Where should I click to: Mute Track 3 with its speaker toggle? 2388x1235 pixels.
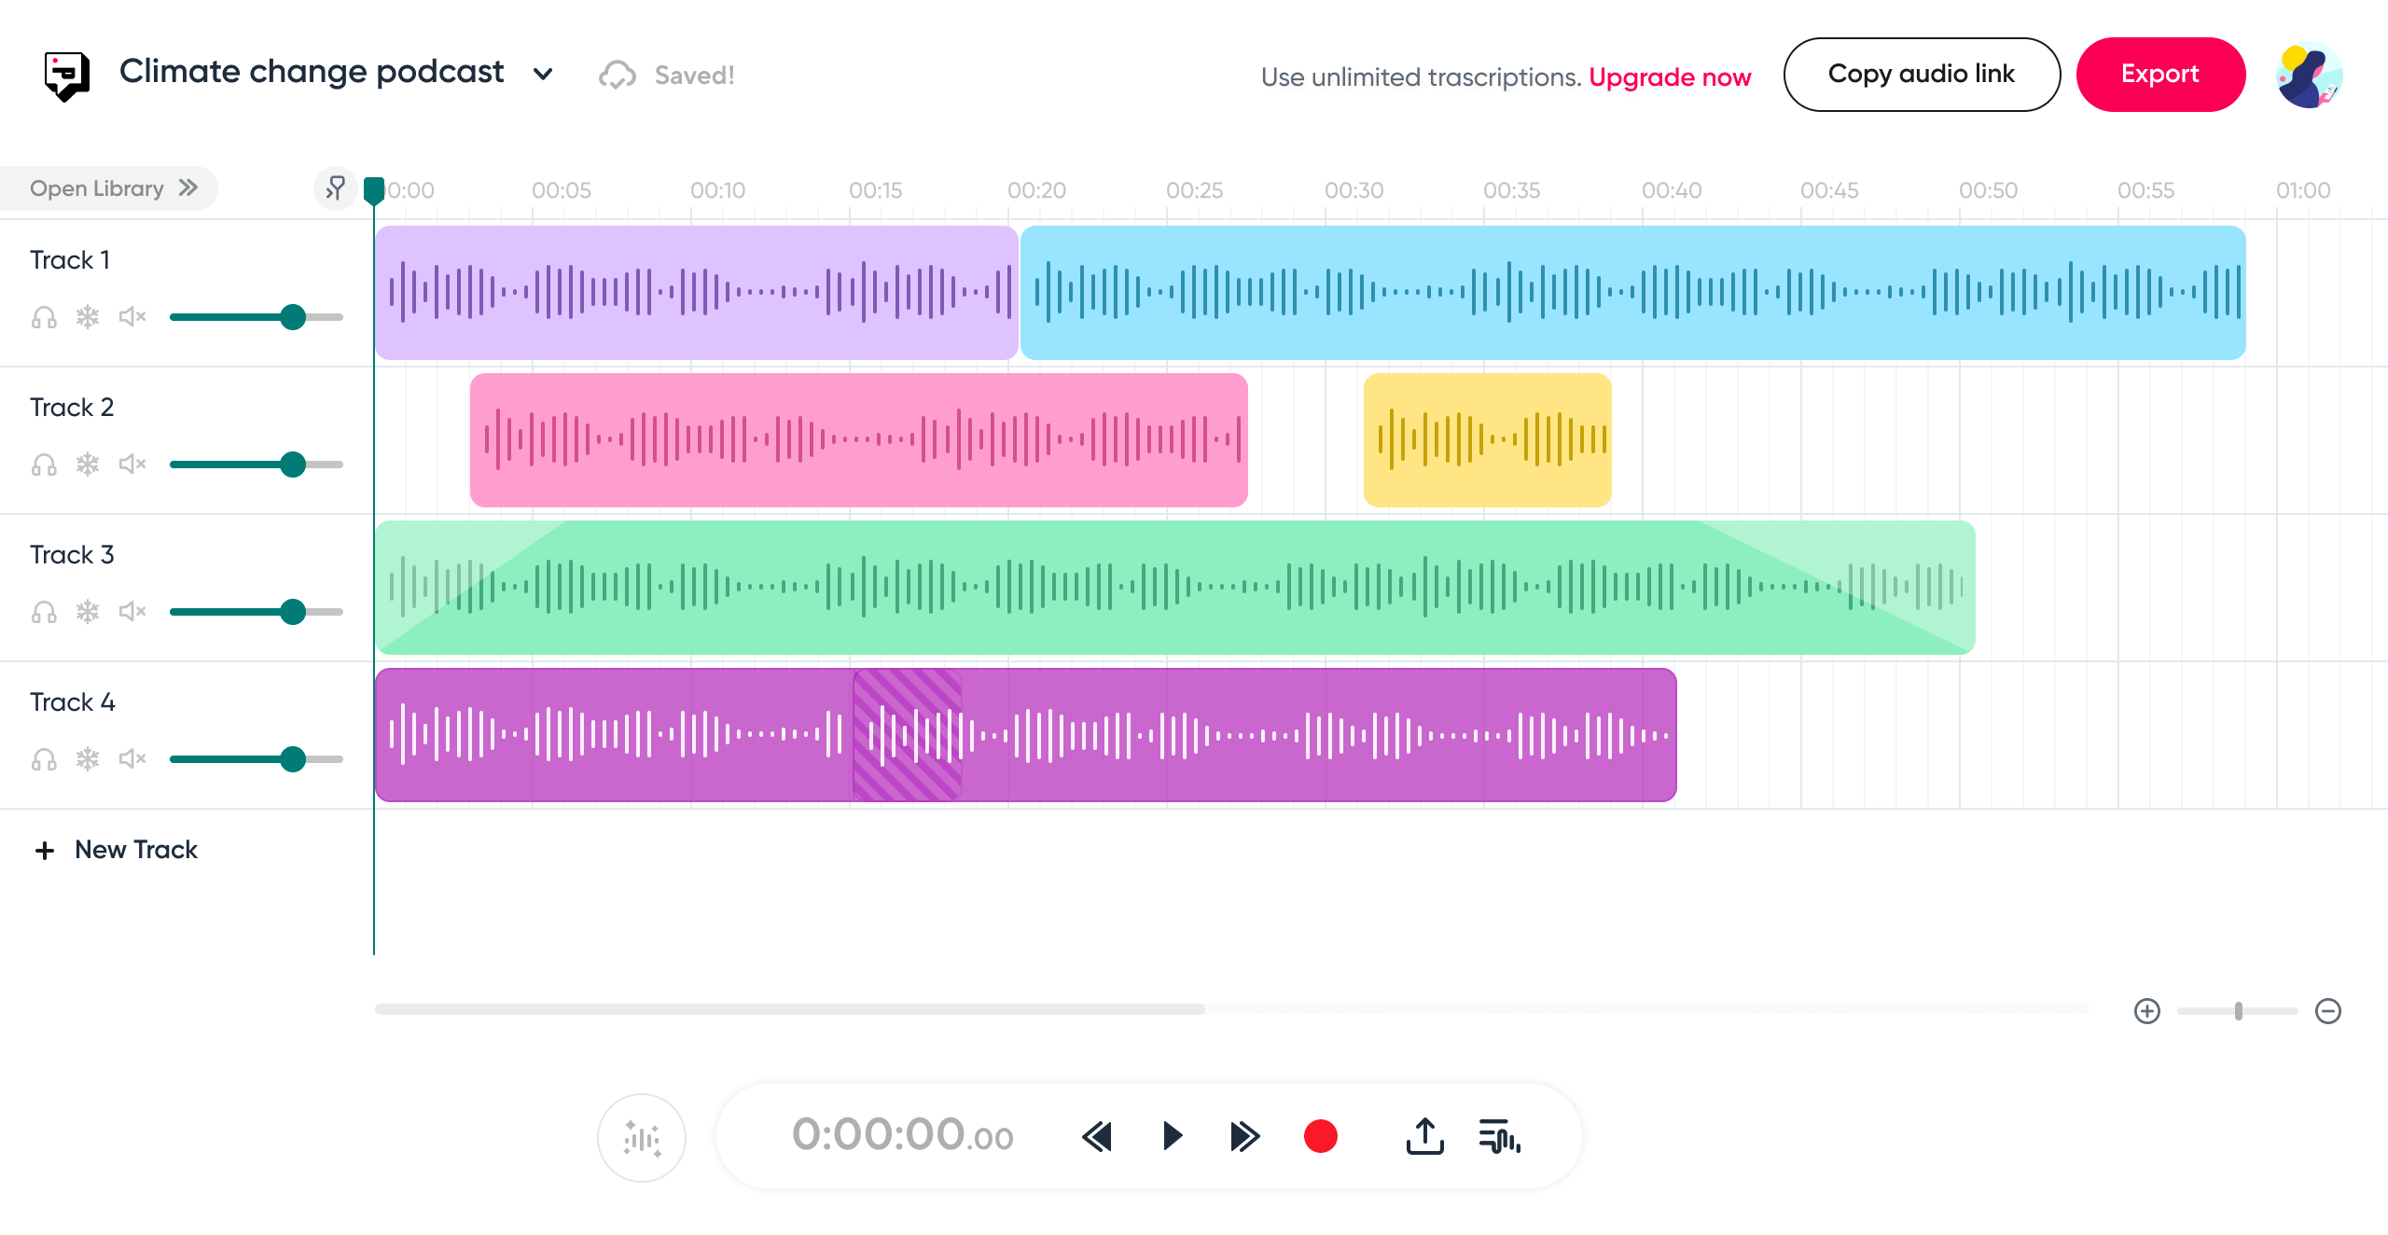[x=131, y=611]
